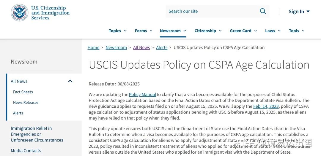Open the Tools navigation menu

coord(296,31)
